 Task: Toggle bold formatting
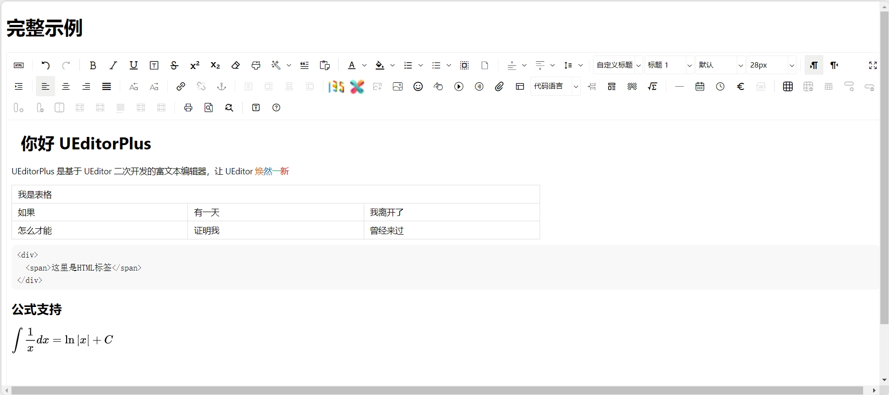tap(93, 66)
